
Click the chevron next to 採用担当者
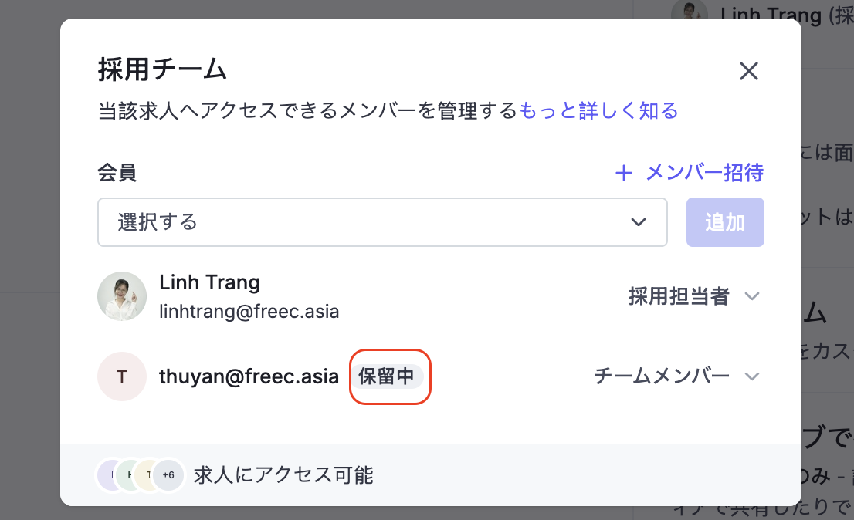[752, 296]
